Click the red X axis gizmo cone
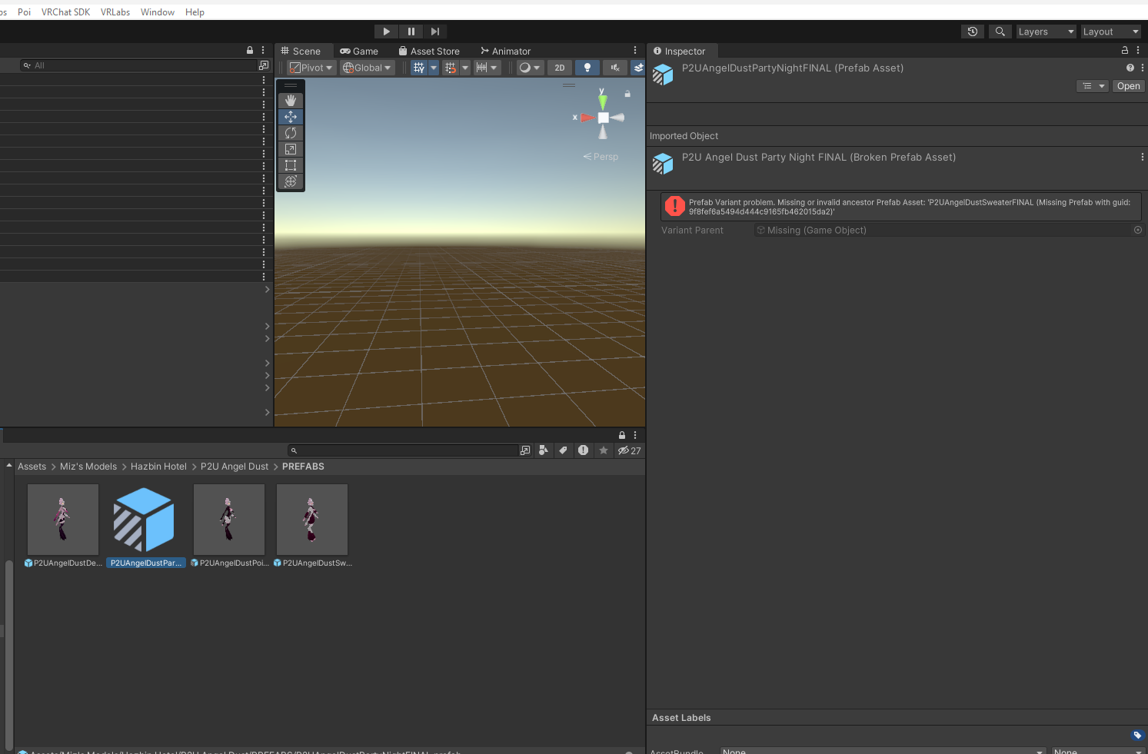Image resolution: width=1148 pixels, height=754 pixels. tap(587, 118)
